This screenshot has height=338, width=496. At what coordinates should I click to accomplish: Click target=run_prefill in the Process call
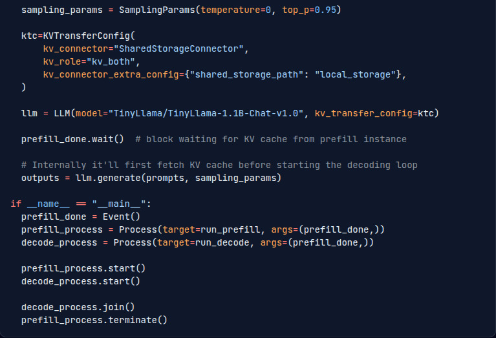pyautogui.click(x=211, y=230)
